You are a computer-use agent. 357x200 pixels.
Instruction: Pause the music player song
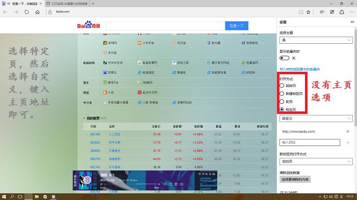88,180
